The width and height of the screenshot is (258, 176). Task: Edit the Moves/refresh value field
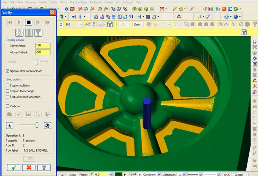(43, 52)
